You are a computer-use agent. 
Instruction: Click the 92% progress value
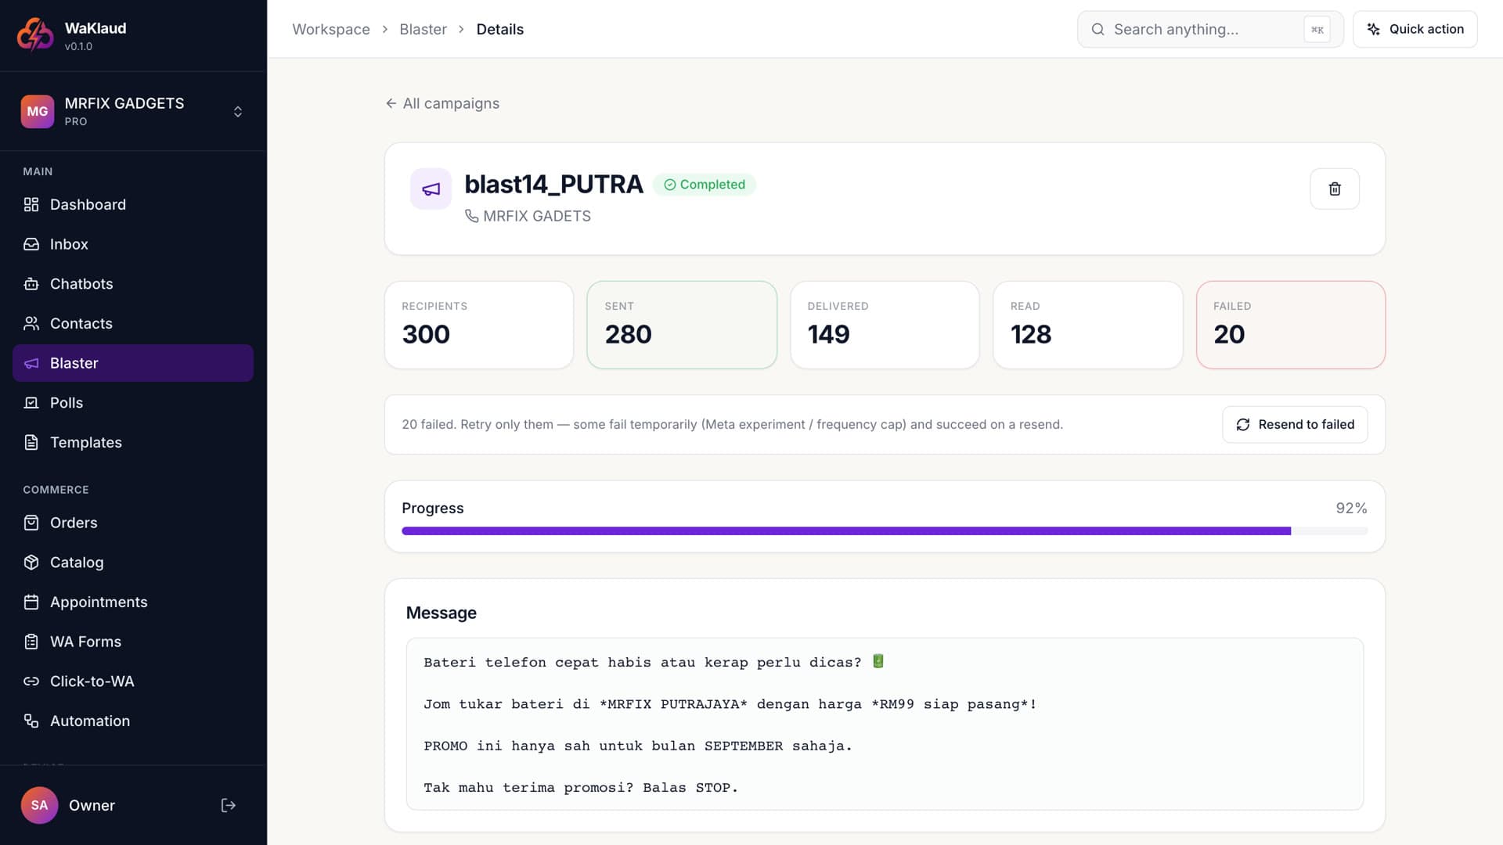pos(1351,508)
